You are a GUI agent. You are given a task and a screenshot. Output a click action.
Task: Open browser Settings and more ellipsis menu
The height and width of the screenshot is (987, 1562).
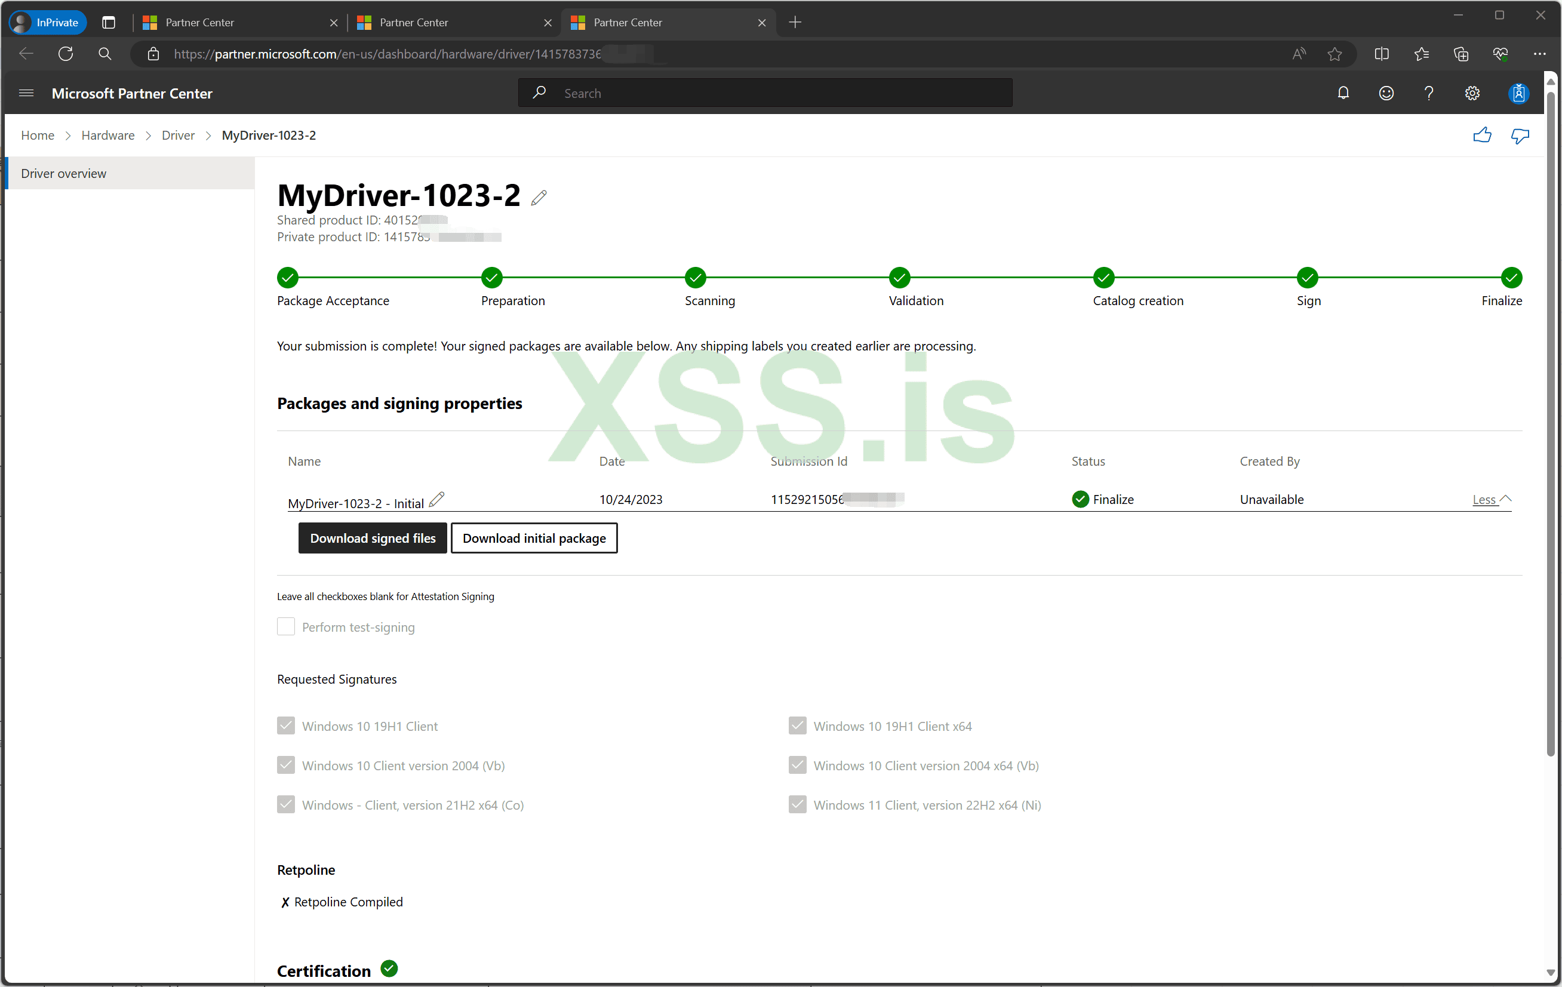[1539, 54]
